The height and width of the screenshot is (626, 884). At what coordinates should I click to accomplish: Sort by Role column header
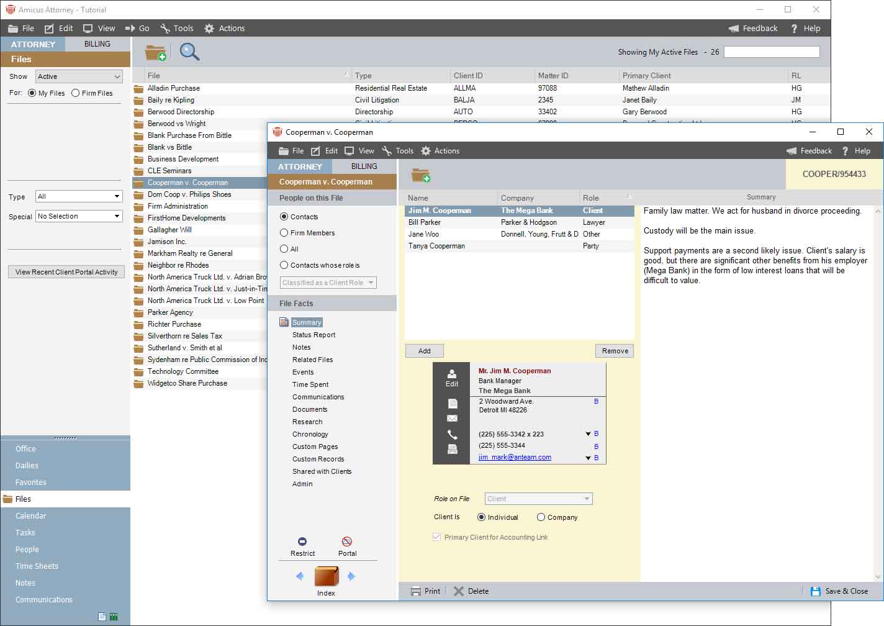[605, 197]
